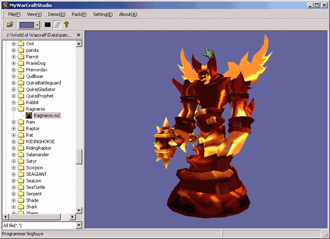Expand the Pterrordax folder
The width and height of the screenshot is (330, 239).
pos(14,70)
